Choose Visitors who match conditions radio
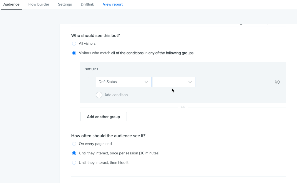 tap(74, 53)
